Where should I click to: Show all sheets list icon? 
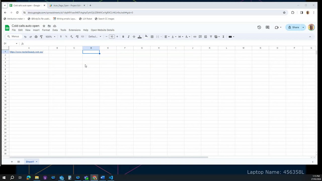19,162
